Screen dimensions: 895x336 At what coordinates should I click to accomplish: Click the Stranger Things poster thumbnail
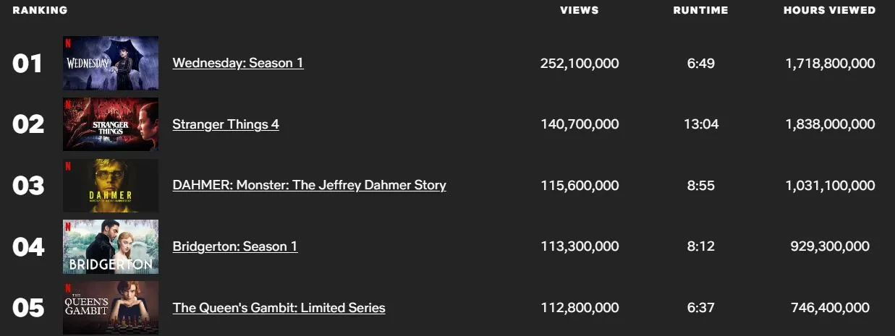[x=111, y=124]
